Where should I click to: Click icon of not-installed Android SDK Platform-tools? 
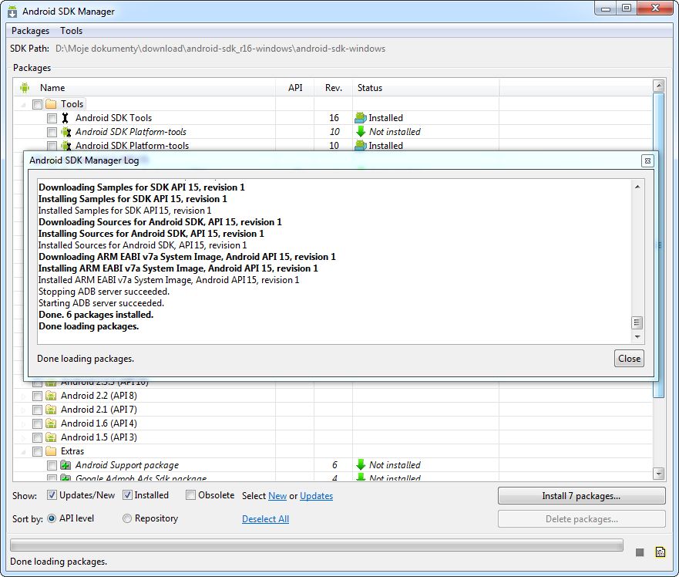pyautogui.click(x=66, y=132)
